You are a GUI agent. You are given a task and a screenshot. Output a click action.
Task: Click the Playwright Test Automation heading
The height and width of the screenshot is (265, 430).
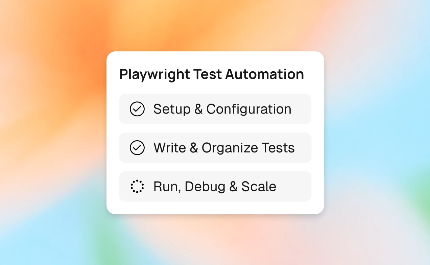click(212, 74)
